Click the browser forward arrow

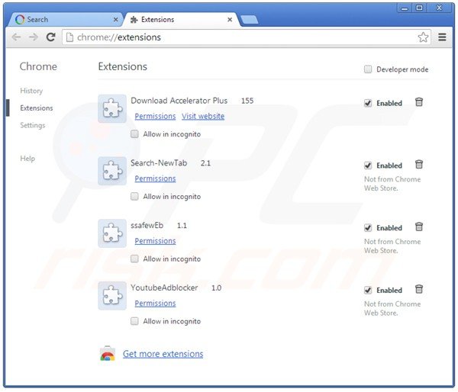point(34,37)
